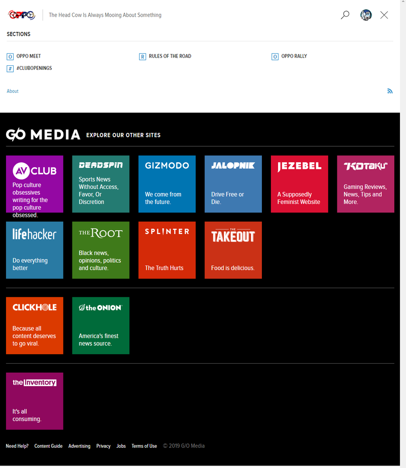Image resolution: width=406 pixels, height=468 pixels.
Task: Click the R icon beside Rules of the Road
Action: [x=143, y=56]
